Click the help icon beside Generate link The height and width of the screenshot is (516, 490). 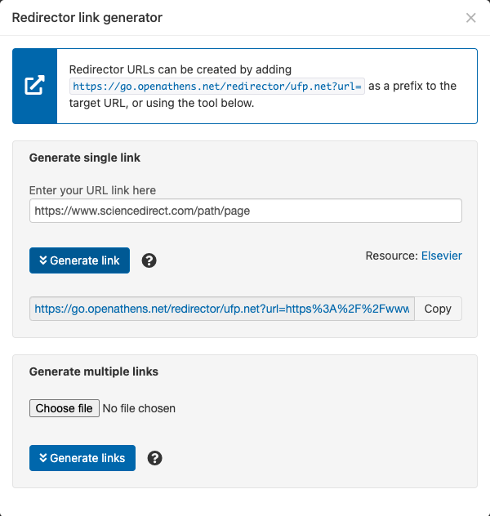click(x=149, y=261)
